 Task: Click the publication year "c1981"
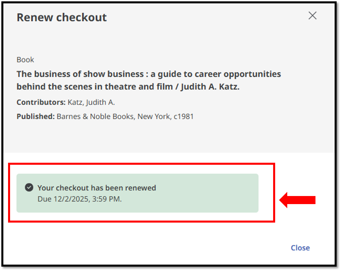coord(184,117)
